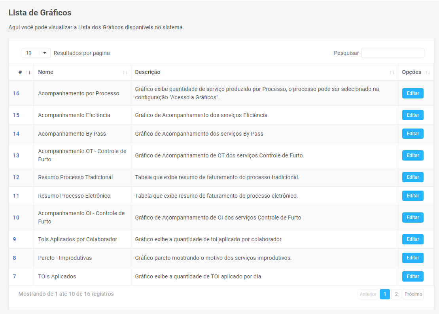The image size is (439, 314).
Task: Click the Pesquisar search field
Action: pyautogui.click(x=392, y=53)
